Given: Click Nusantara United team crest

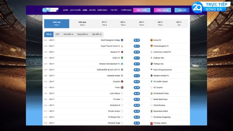Looking at the screenshot, I should (151, 111).
